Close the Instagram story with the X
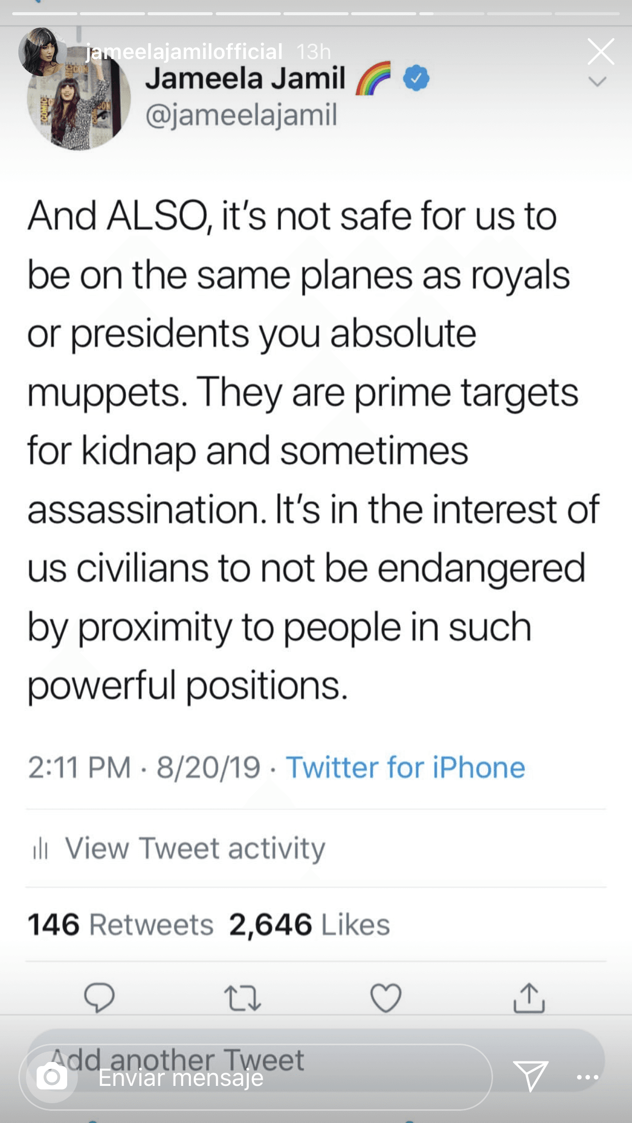 tap(600, 51)
